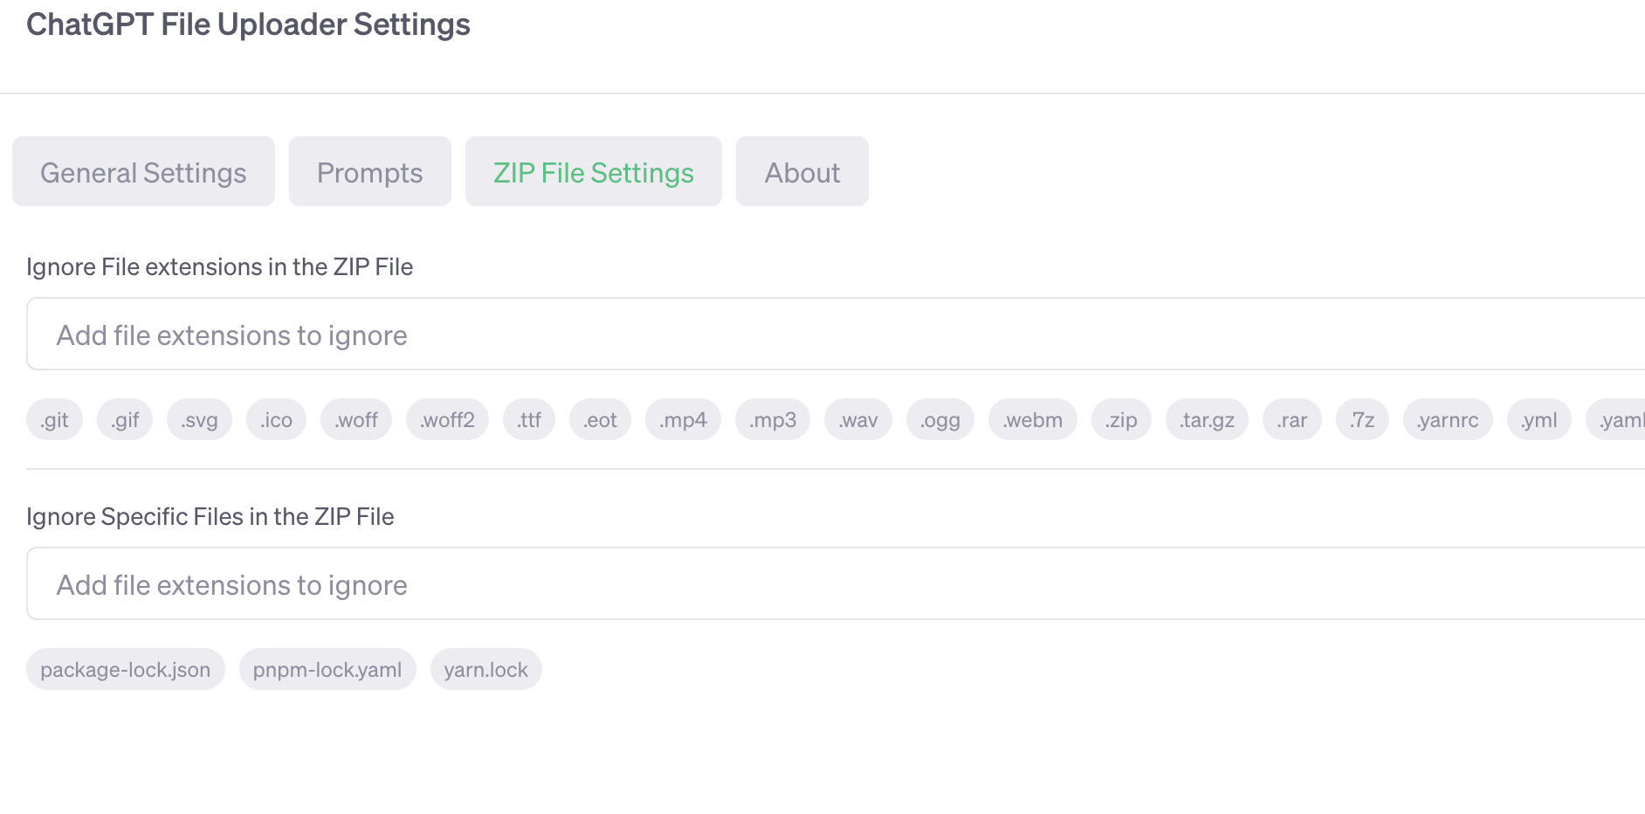Click the .woff2 extension tag
This screenshot has height=814, width=1645.
(x=447, y=420)
